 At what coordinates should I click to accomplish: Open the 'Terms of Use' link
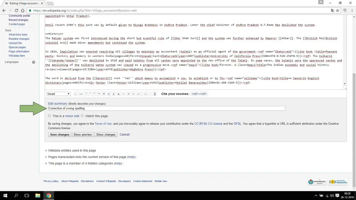tap(103, 124)
